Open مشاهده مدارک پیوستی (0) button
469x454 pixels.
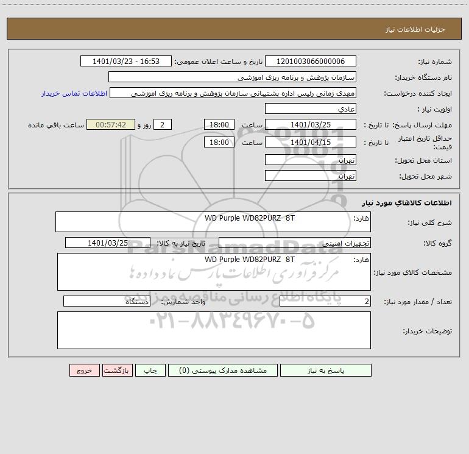pyautogui.click(x=223, y=371)
